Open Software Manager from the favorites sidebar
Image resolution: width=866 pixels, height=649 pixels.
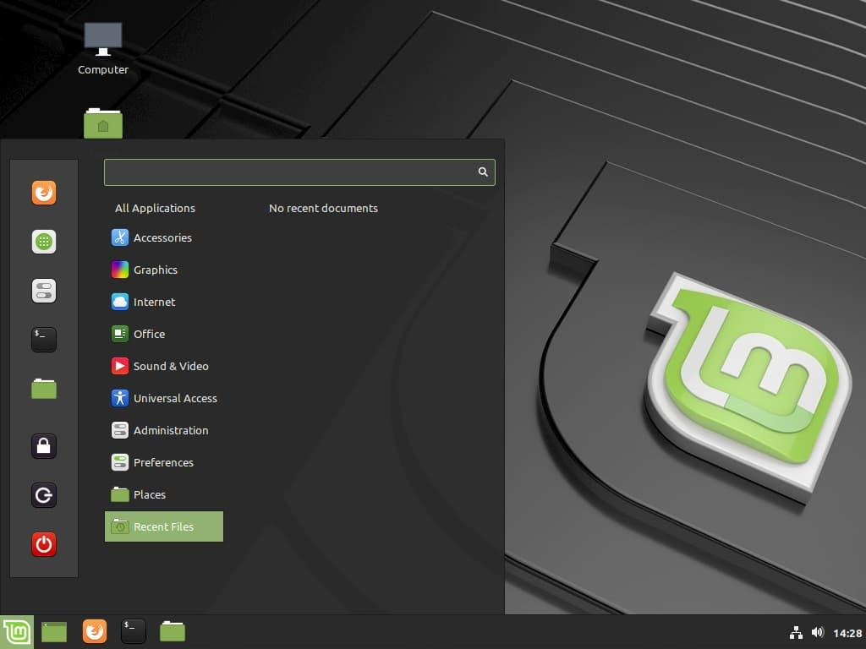pos(44,242)
